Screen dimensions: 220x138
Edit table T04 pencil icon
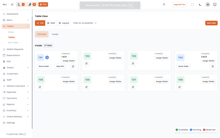pos(213,66)
